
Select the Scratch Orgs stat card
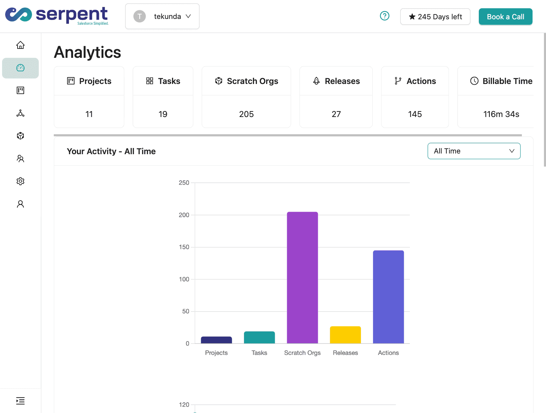(x=246, y=97)
